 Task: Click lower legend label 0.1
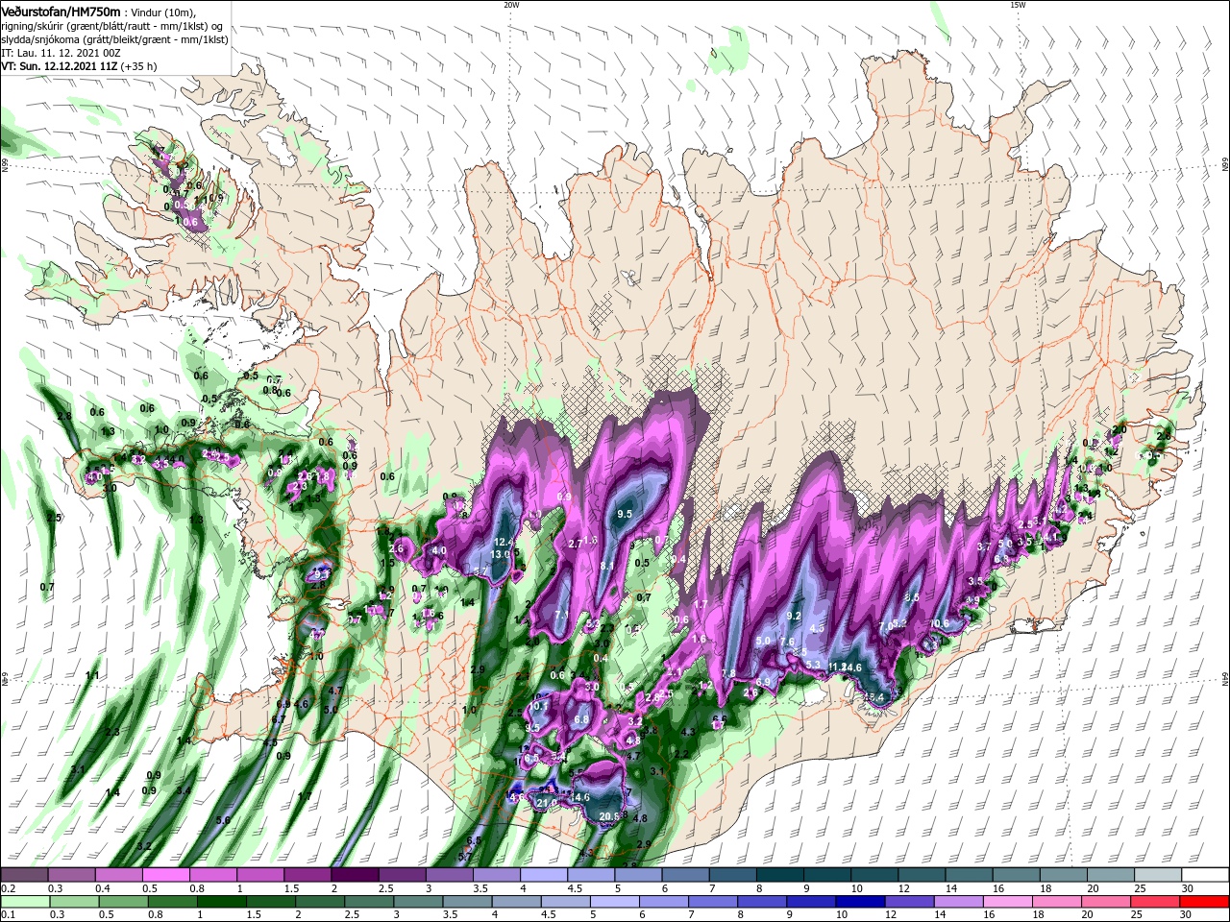8,915
